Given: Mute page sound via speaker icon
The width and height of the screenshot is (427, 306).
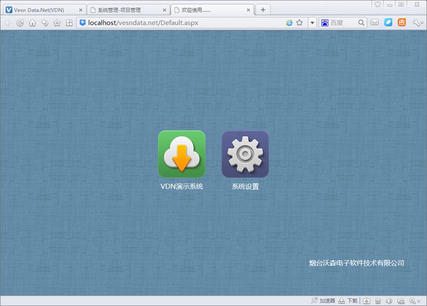Looking at the screenshot, I should (389, 301).
